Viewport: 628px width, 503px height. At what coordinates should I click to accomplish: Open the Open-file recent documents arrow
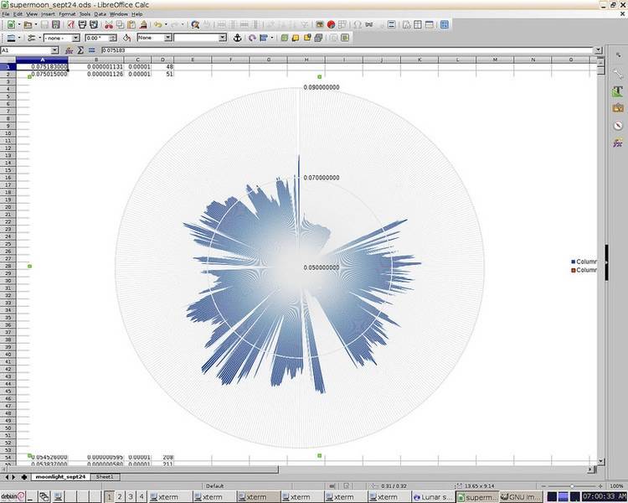tap(36, 25)
